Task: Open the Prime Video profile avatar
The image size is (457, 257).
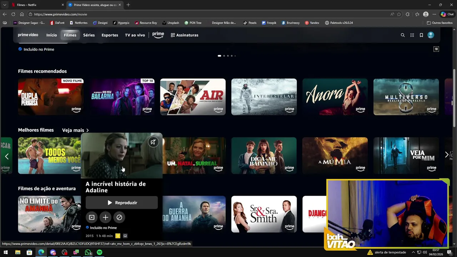Action: 431,35
